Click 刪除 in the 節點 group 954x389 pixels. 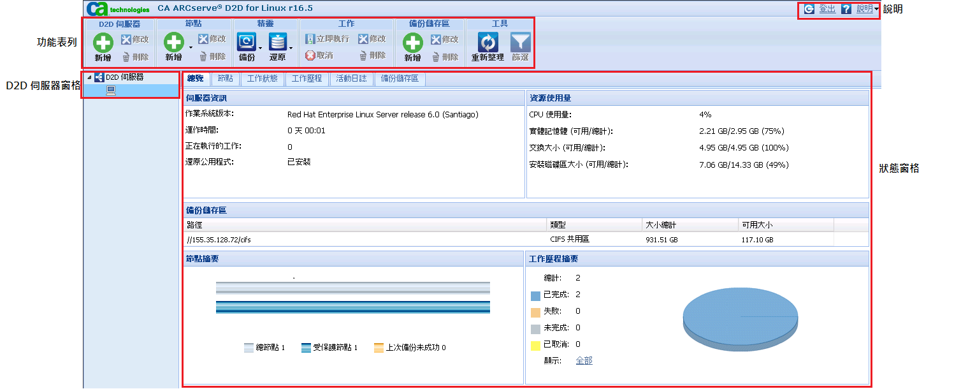click(x=212, y=56)
